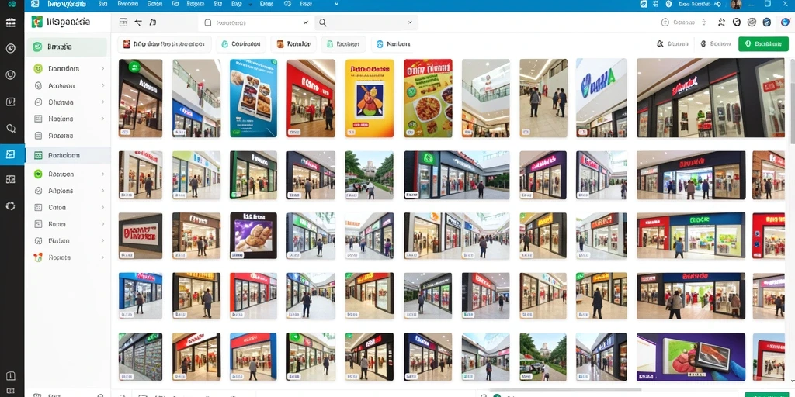The height and width of the screenshot is (397, 795).
Task: Click the gray smiley icon in the right toolbar
Action: (752, 22)
